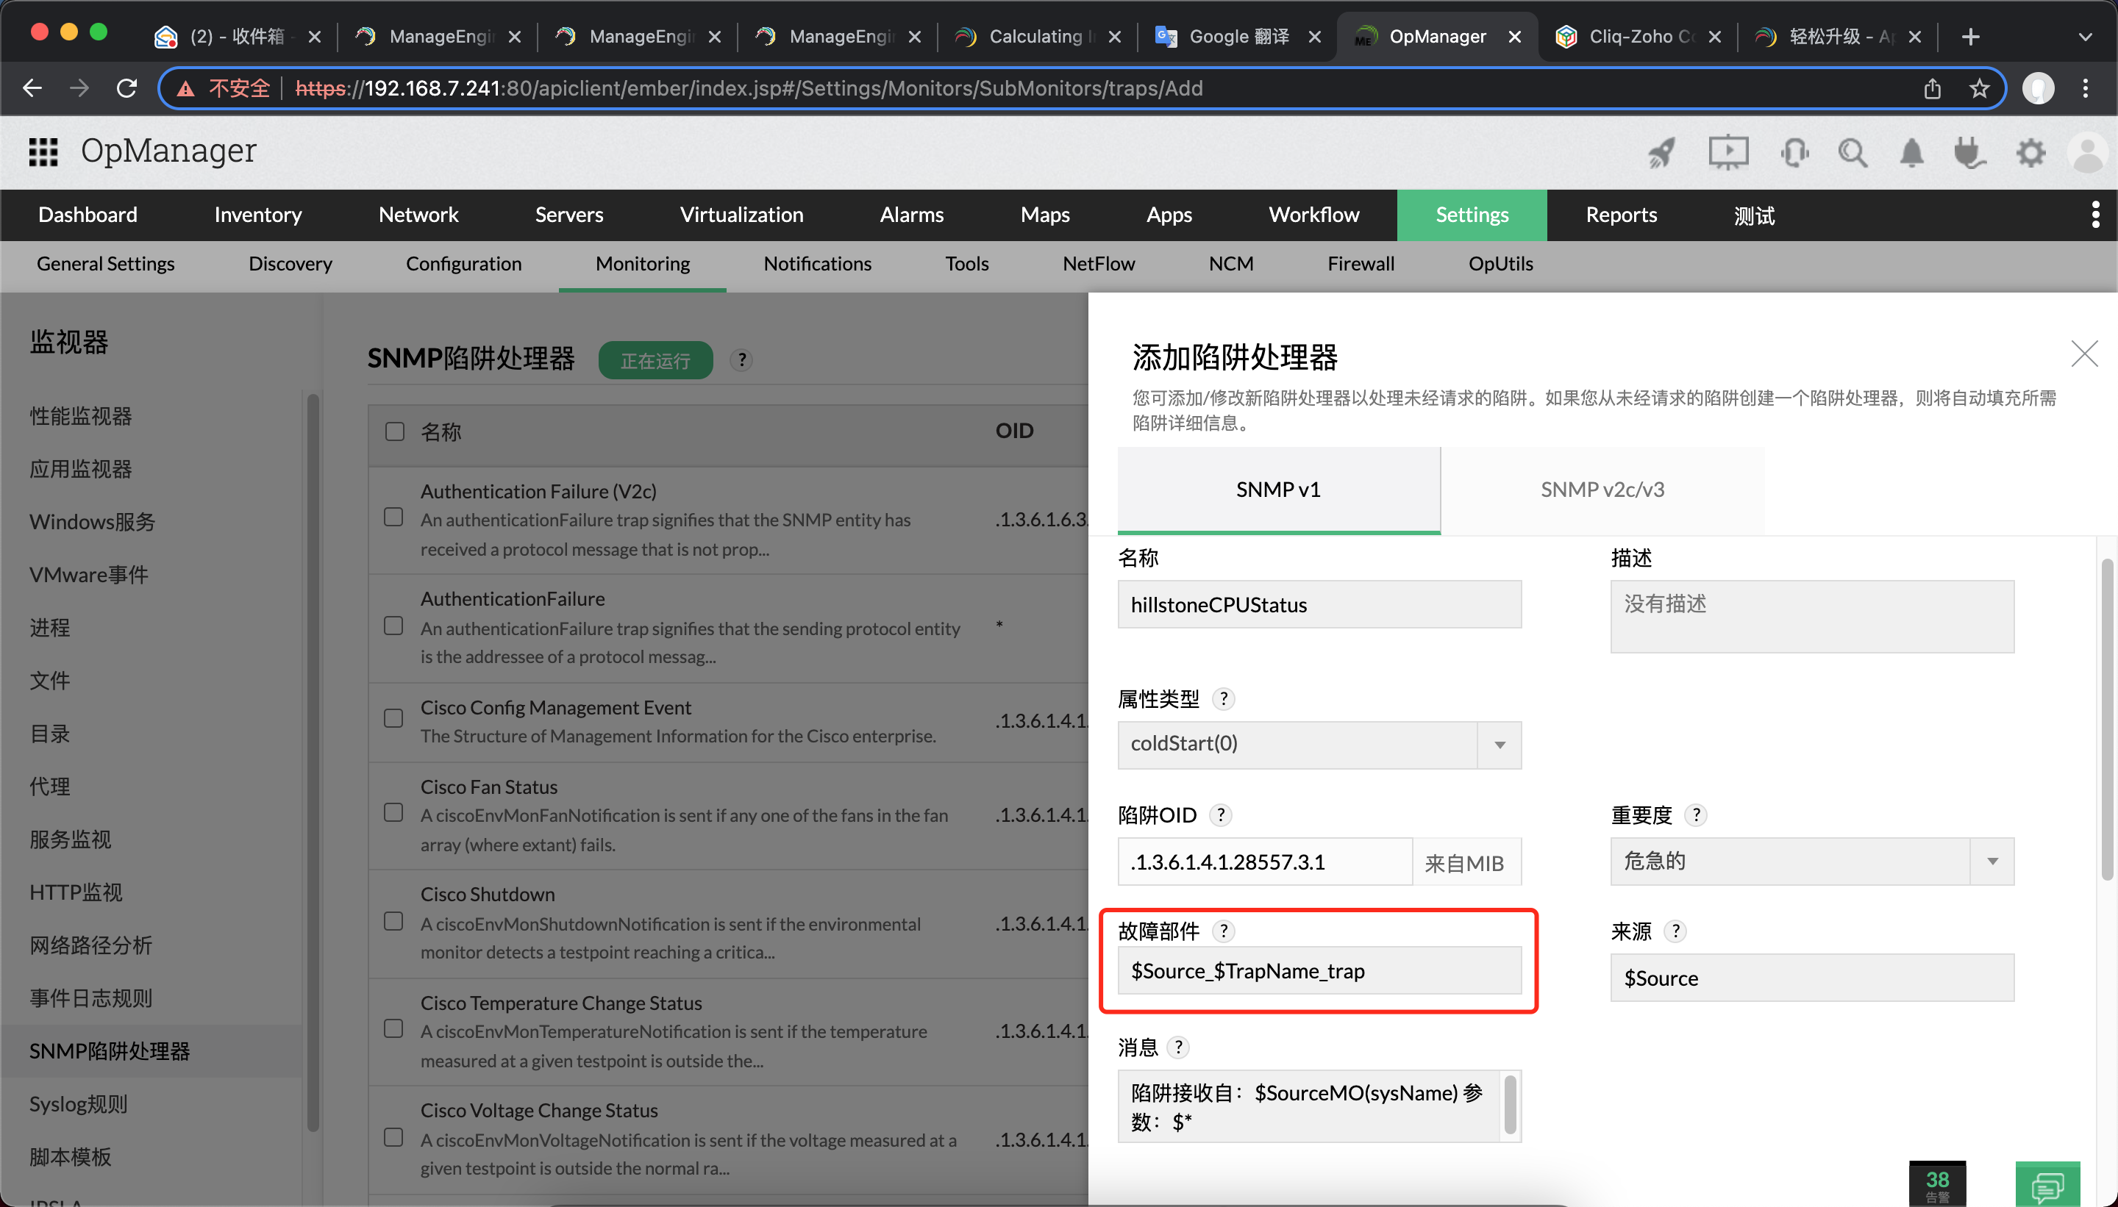The image size is (2118, 1207).
Task: Click the headset support icon
Action: click(1794, 153)
